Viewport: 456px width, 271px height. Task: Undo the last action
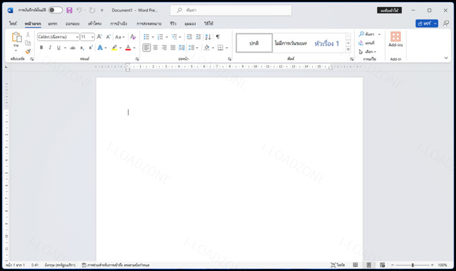tap(79, 10)
